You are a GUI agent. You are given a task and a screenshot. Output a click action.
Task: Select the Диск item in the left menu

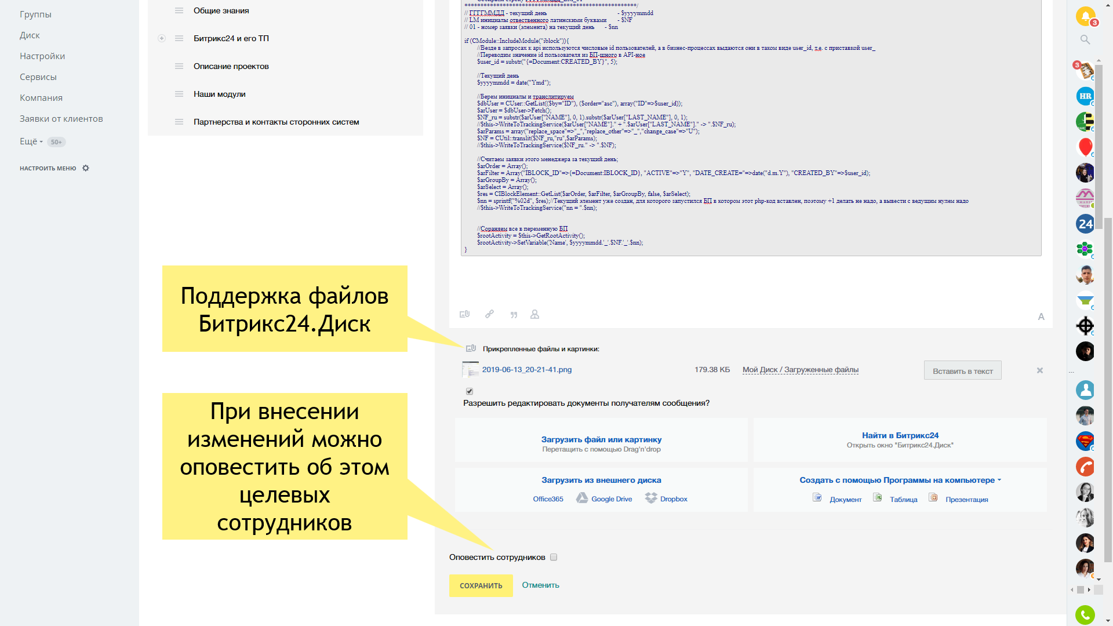tap(30, 35)
